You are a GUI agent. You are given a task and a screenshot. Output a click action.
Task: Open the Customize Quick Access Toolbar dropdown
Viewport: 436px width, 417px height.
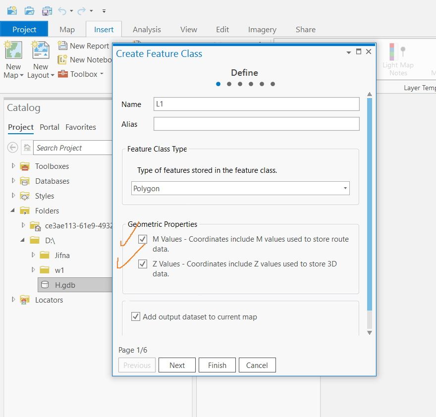104,11
